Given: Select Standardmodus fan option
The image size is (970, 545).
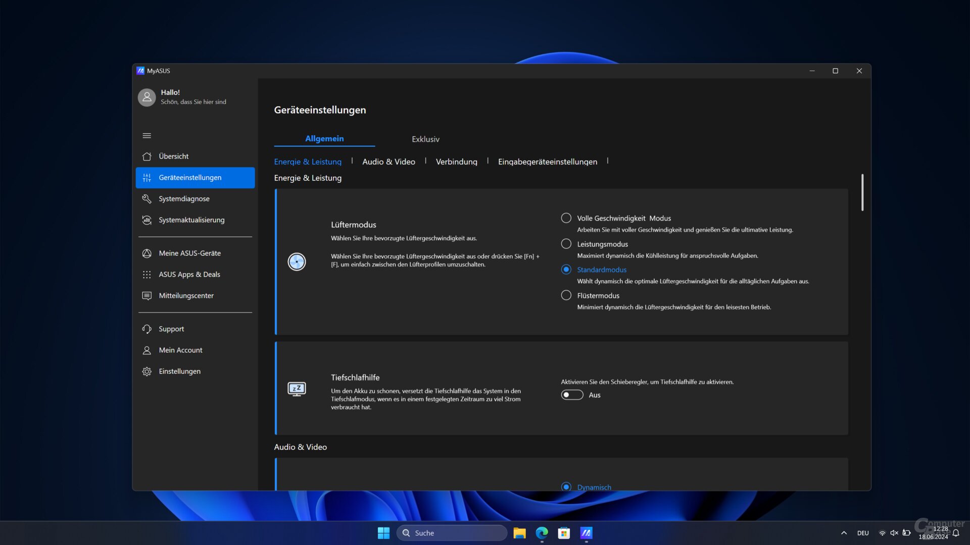Looking at the screenshot, I should pyautogui.click(x=566, y=269).
